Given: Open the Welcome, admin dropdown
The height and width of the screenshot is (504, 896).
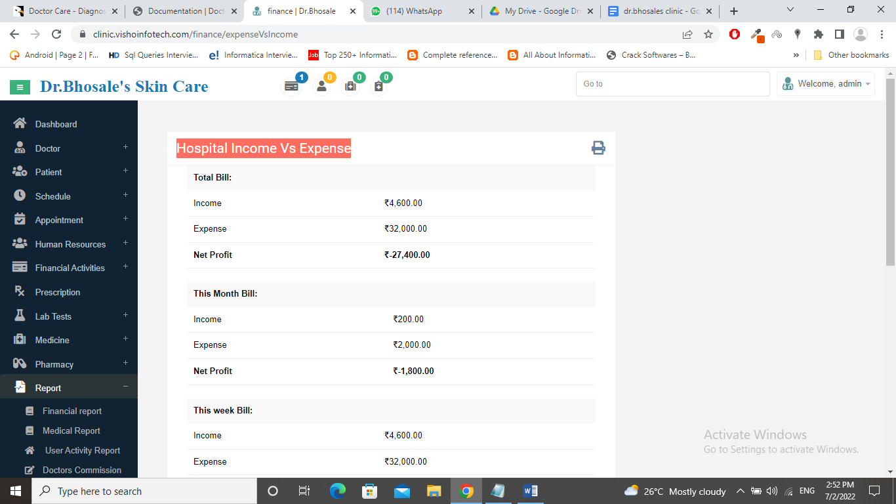Looking at the screenshot, I should click(x=826, y=84).
